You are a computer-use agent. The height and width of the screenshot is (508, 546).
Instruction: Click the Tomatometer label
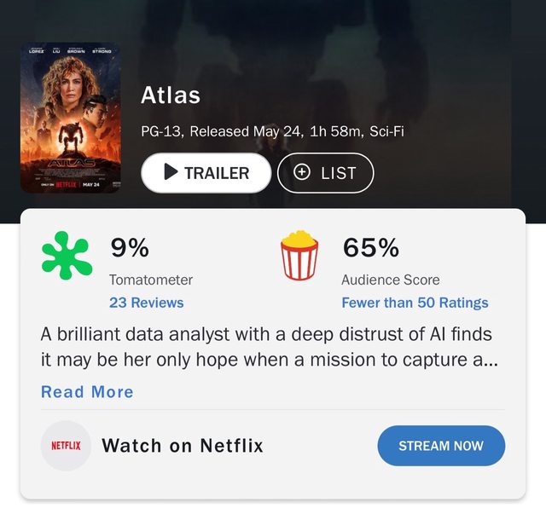pos(151,280)
